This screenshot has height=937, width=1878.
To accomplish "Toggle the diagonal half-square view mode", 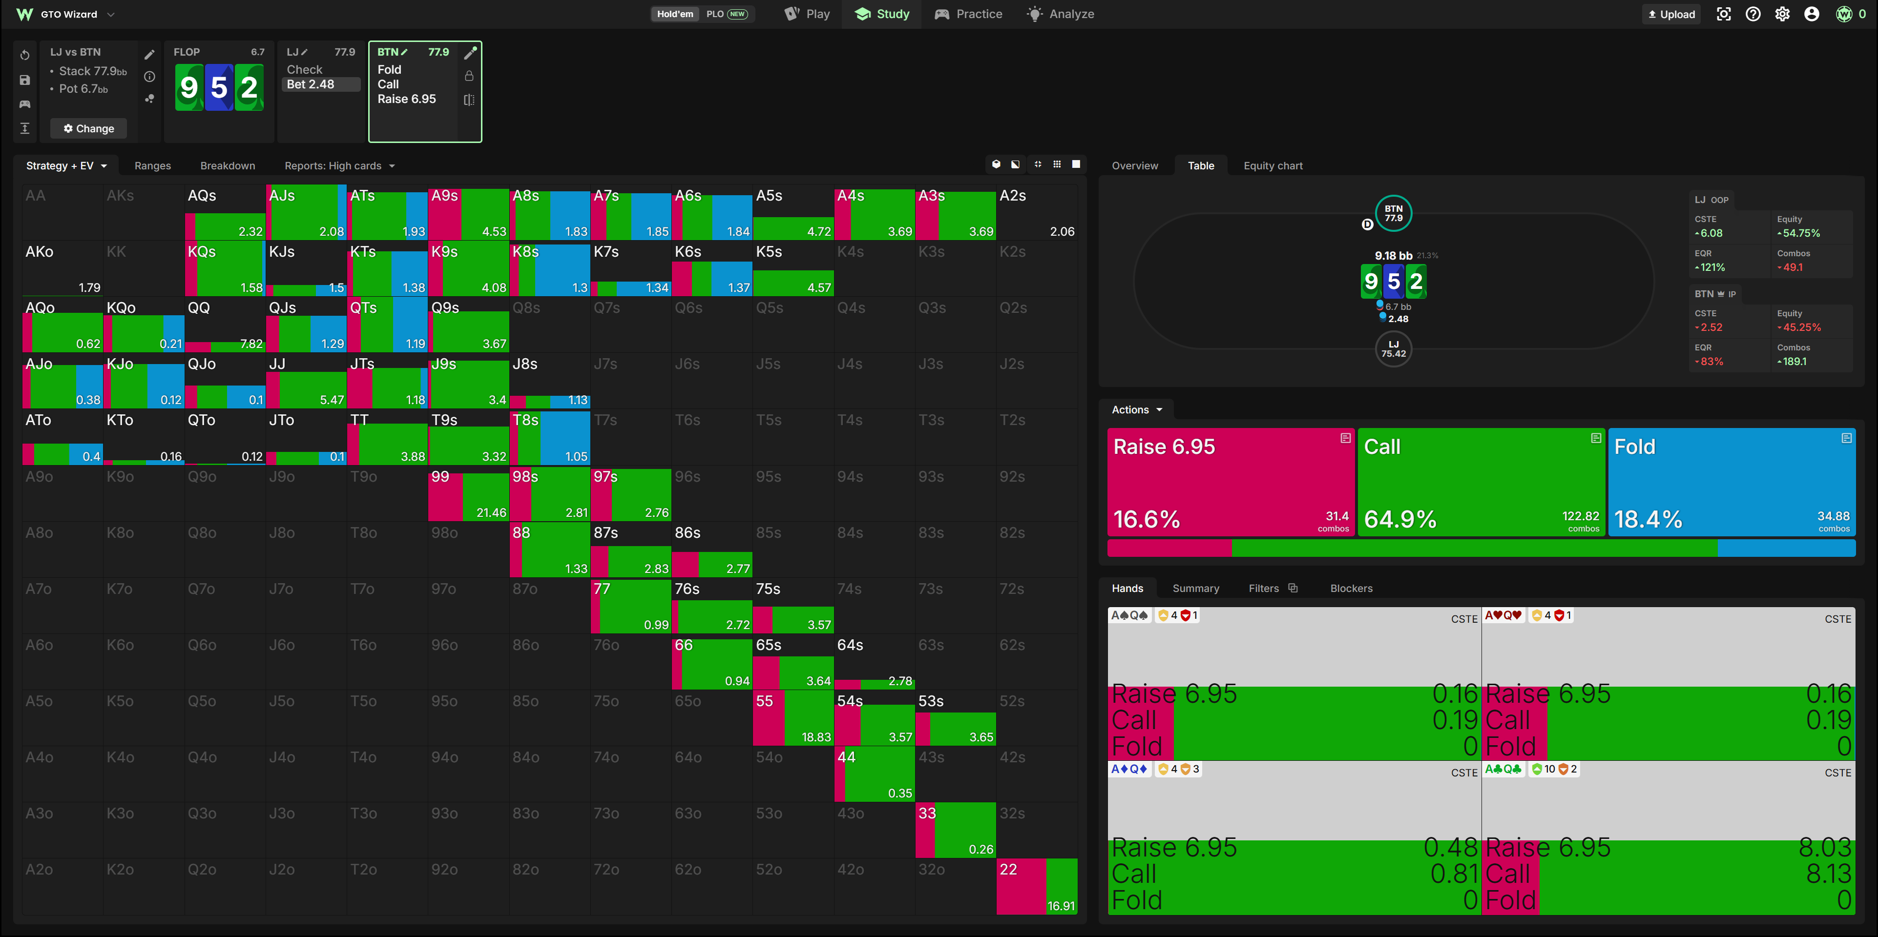I will (1016, 164).
